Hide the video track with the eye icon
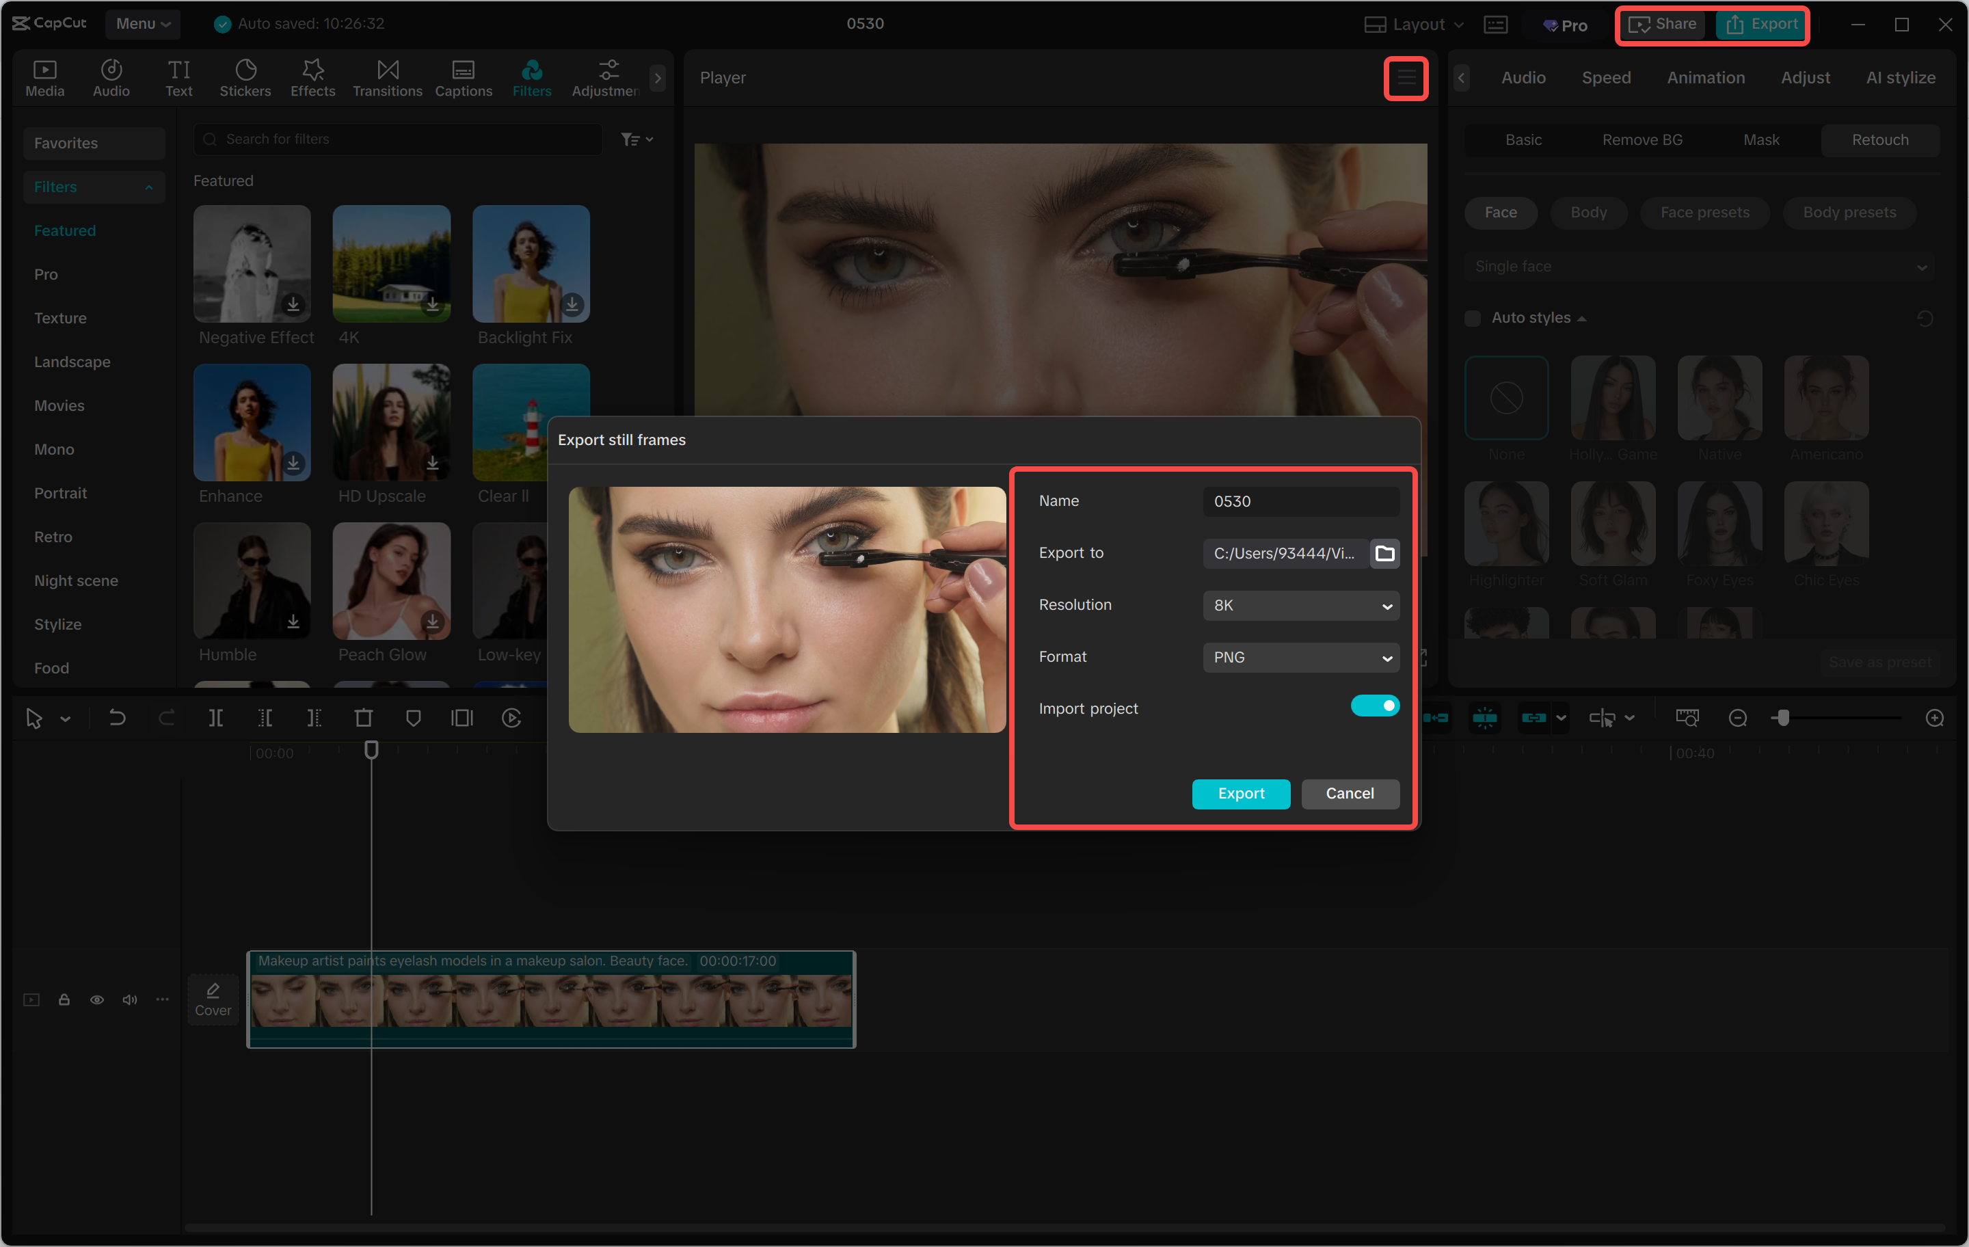Viewport: 1969px width, 1247px height. pyautogui.click(x=96, y=1000)
